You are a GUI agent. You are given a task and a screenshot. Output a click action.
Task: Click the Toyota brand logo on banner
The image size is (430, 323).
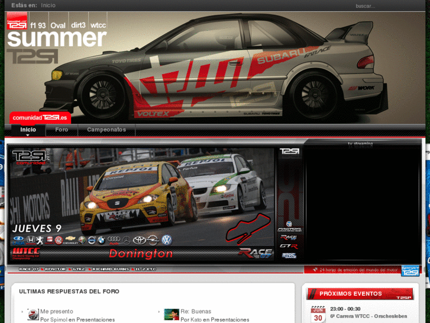[x=140, y=241]
